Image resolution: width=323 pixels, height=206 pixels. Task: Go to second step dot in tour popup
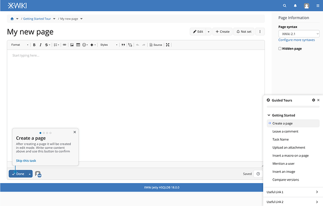(x=44, y=133)
